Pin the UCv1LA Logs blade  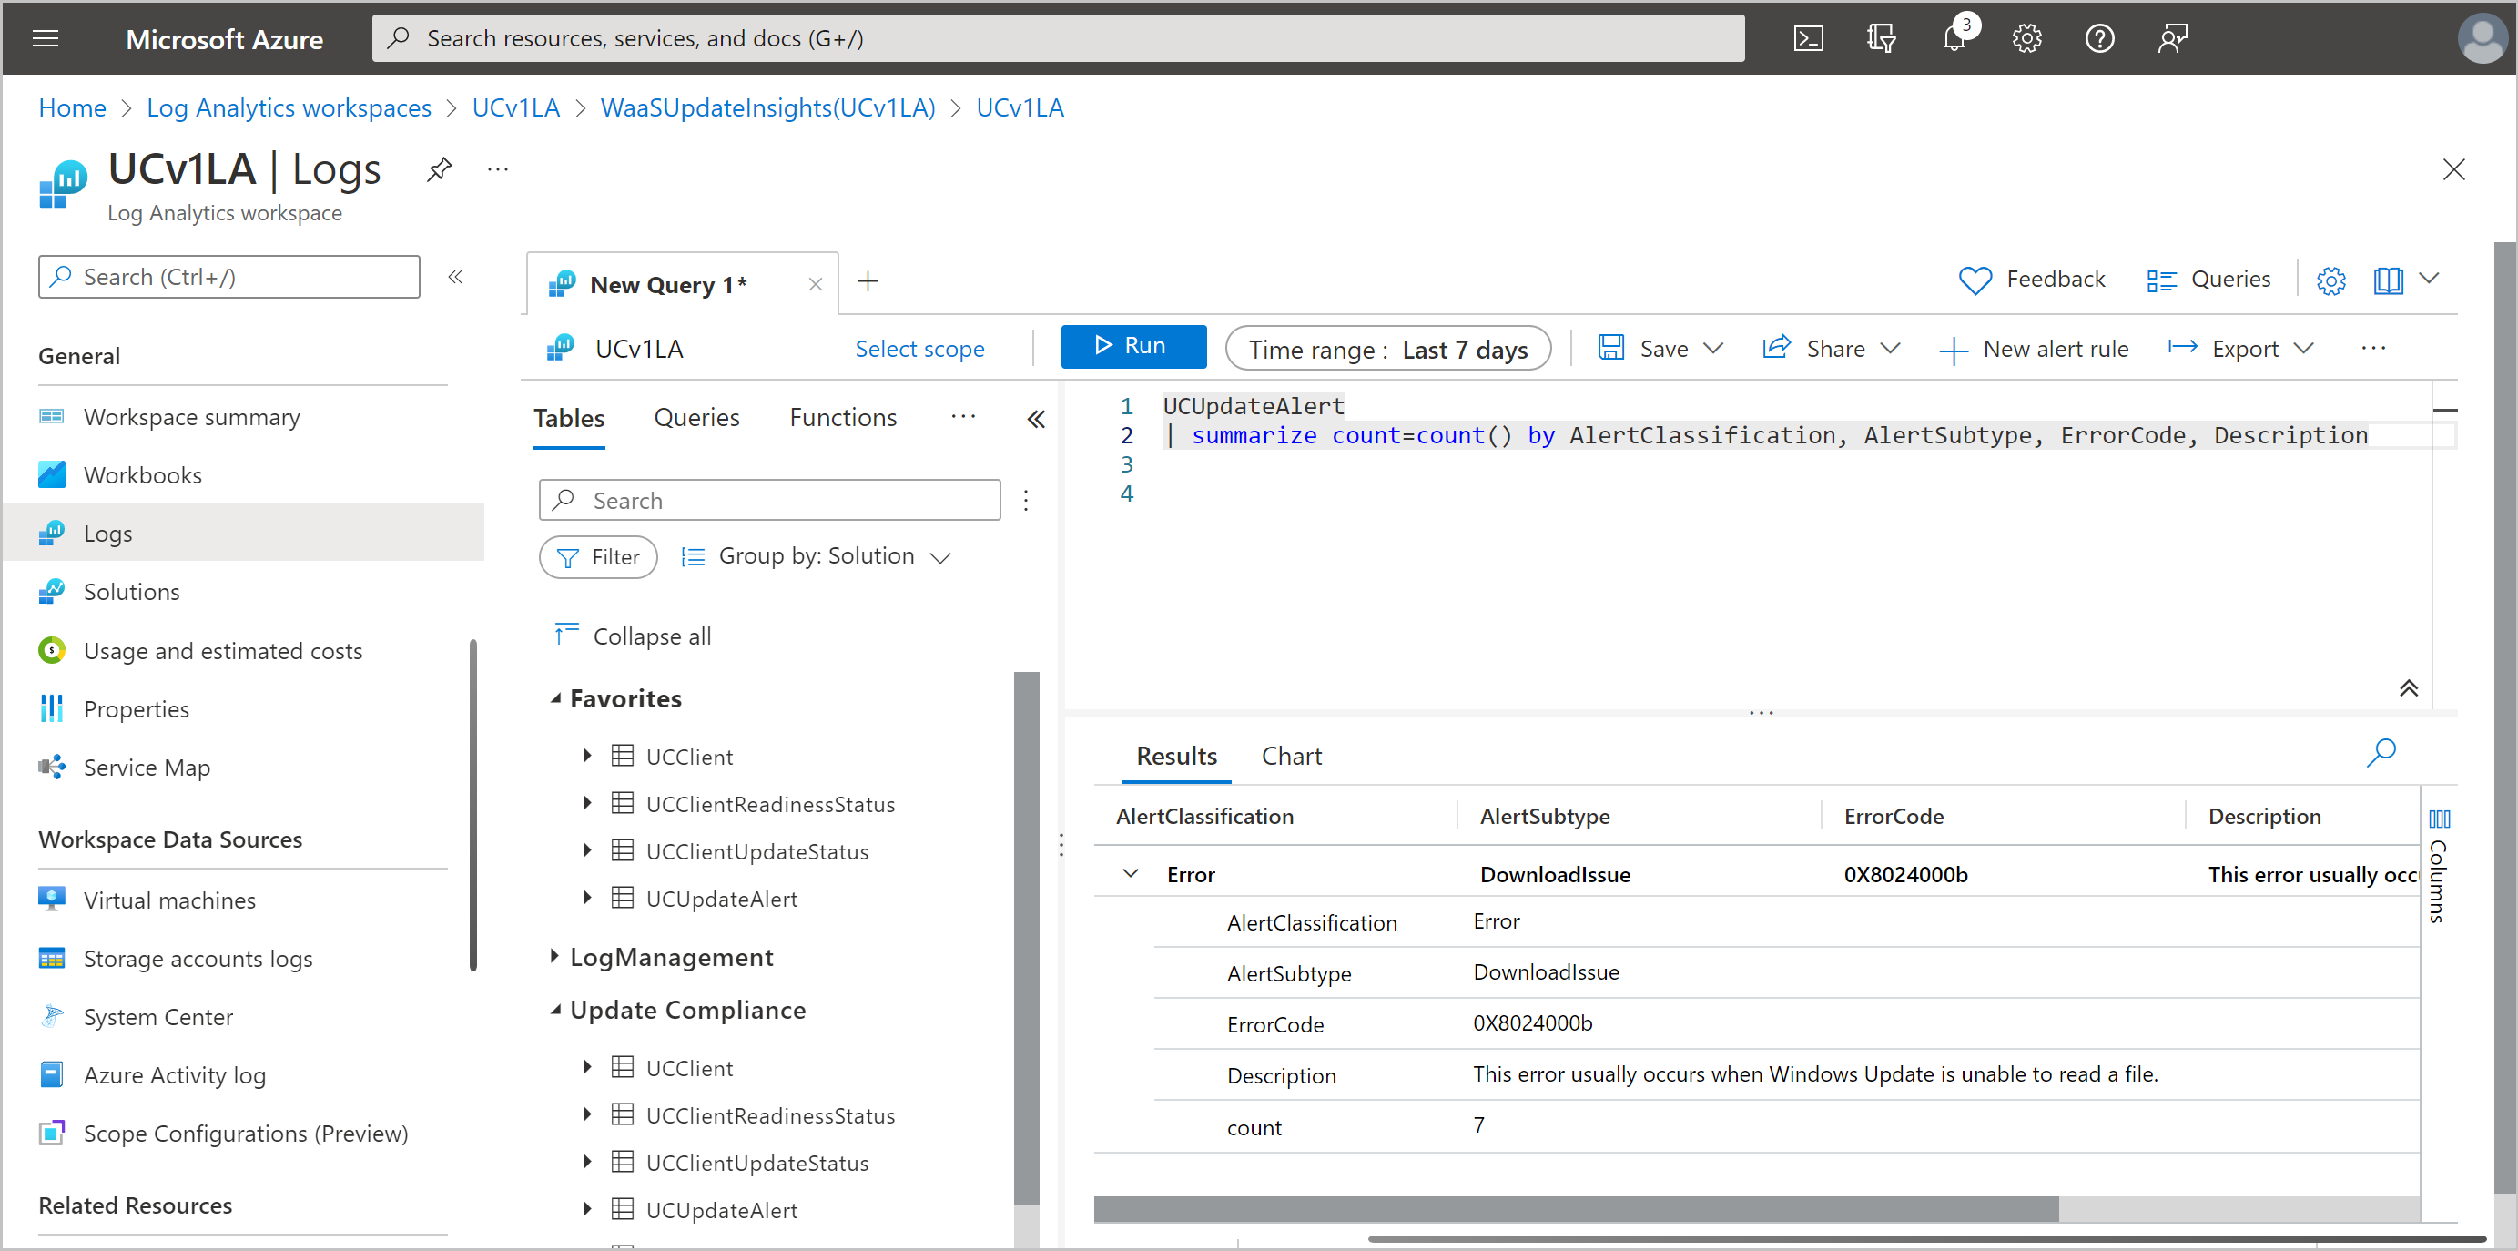click(439, 170)
